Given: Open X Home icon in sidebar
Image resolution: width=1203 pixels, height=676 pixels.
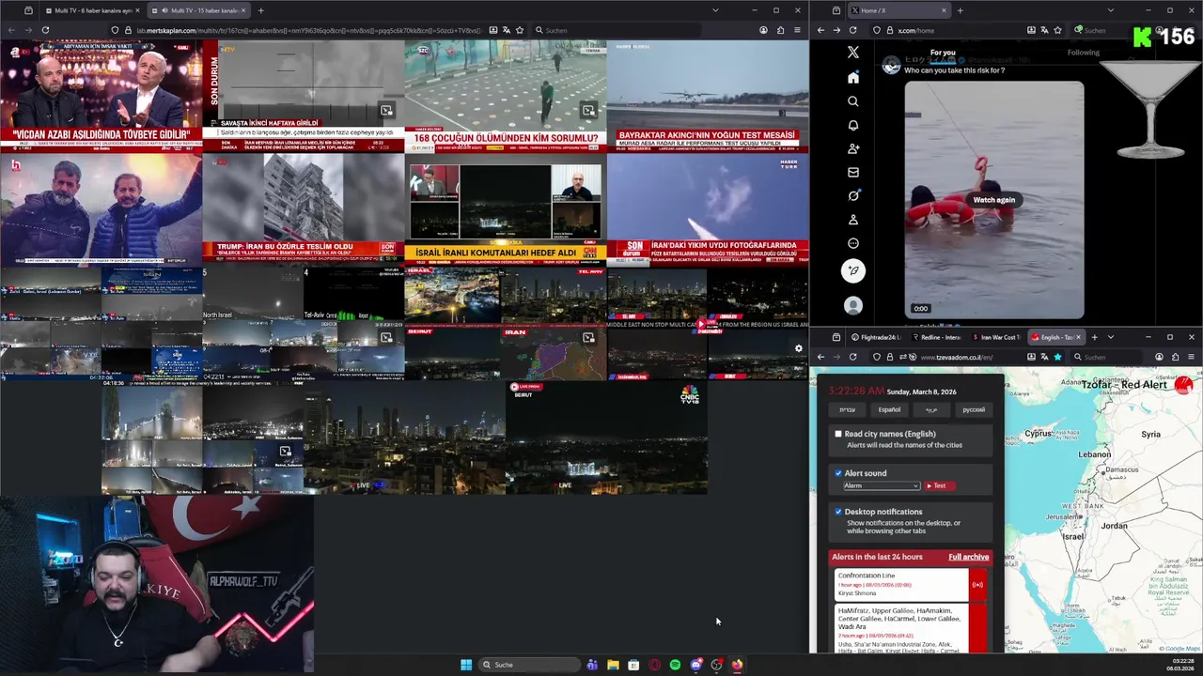Looking at the screenshot, I should click(x=852, y=77).
